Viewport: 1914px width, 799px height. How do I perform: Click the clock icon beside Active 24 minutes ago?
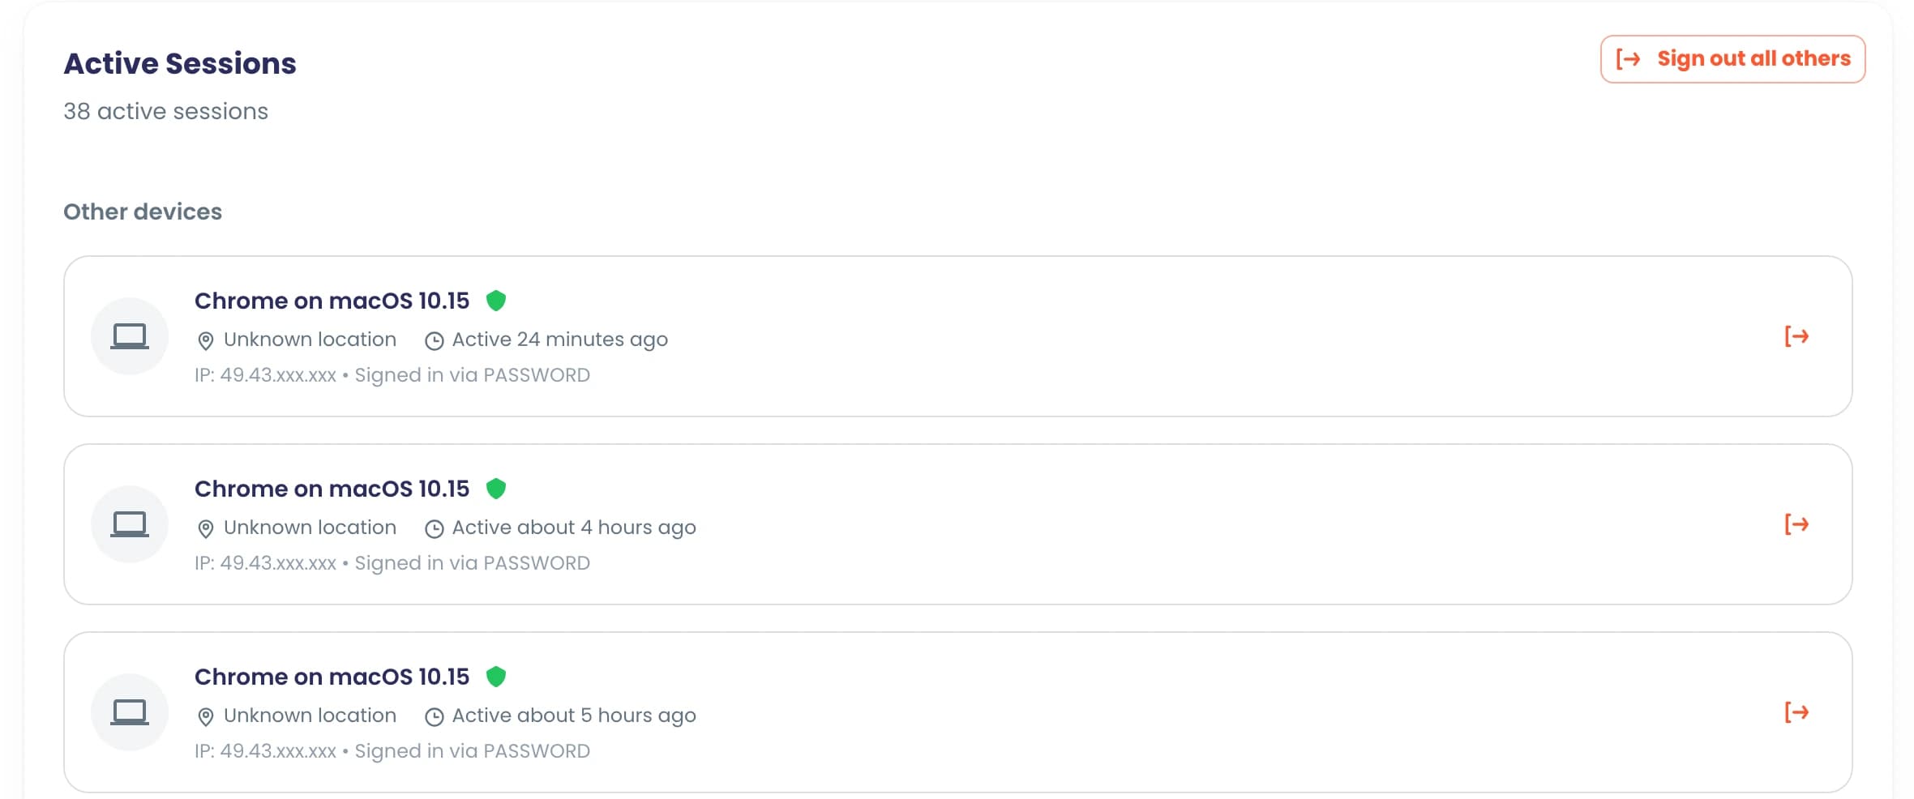tap(435, 341)
